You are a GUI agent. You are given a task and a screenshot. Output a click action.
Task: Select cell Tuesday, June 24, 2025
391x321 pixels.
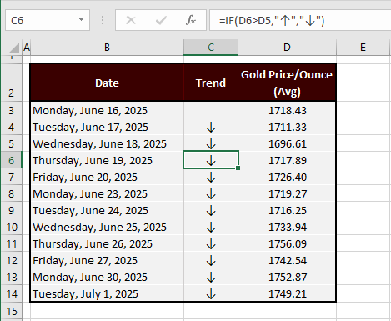pos(107,210)
